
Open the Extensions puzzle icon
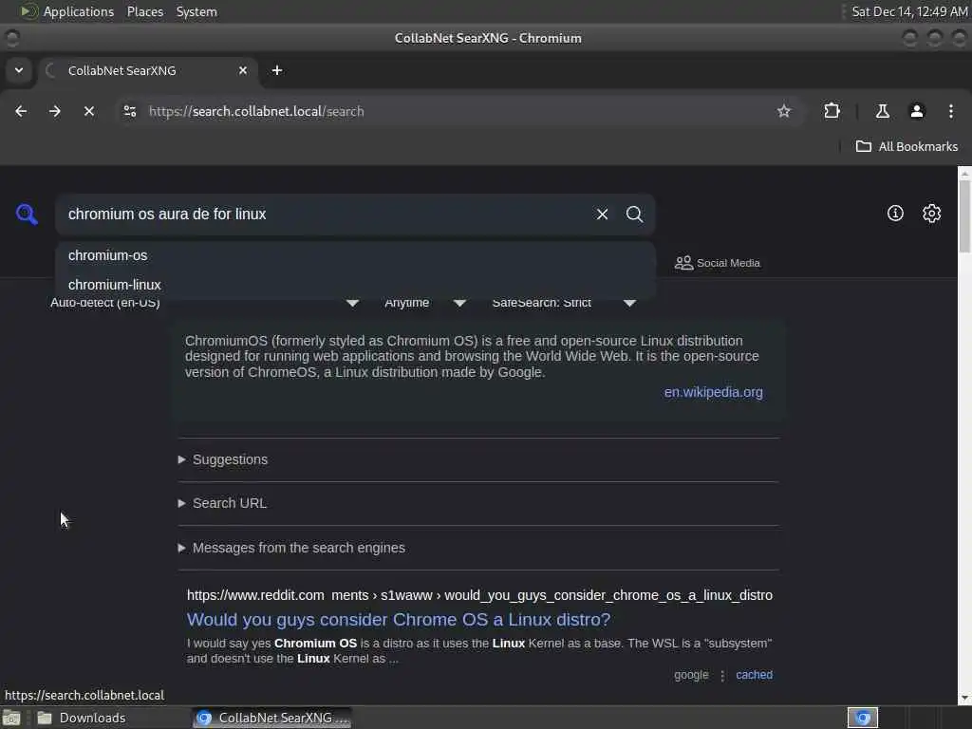pos(832,112)
